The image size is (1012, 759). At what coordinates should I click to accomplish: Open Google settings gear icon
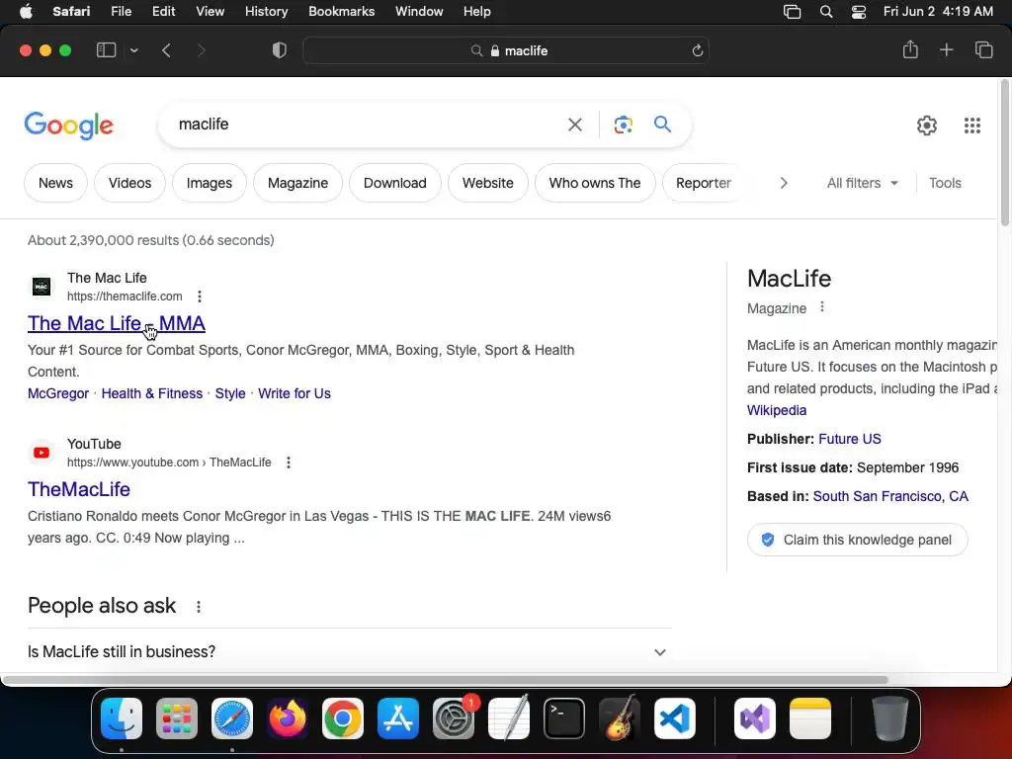[x=927, y=126]
